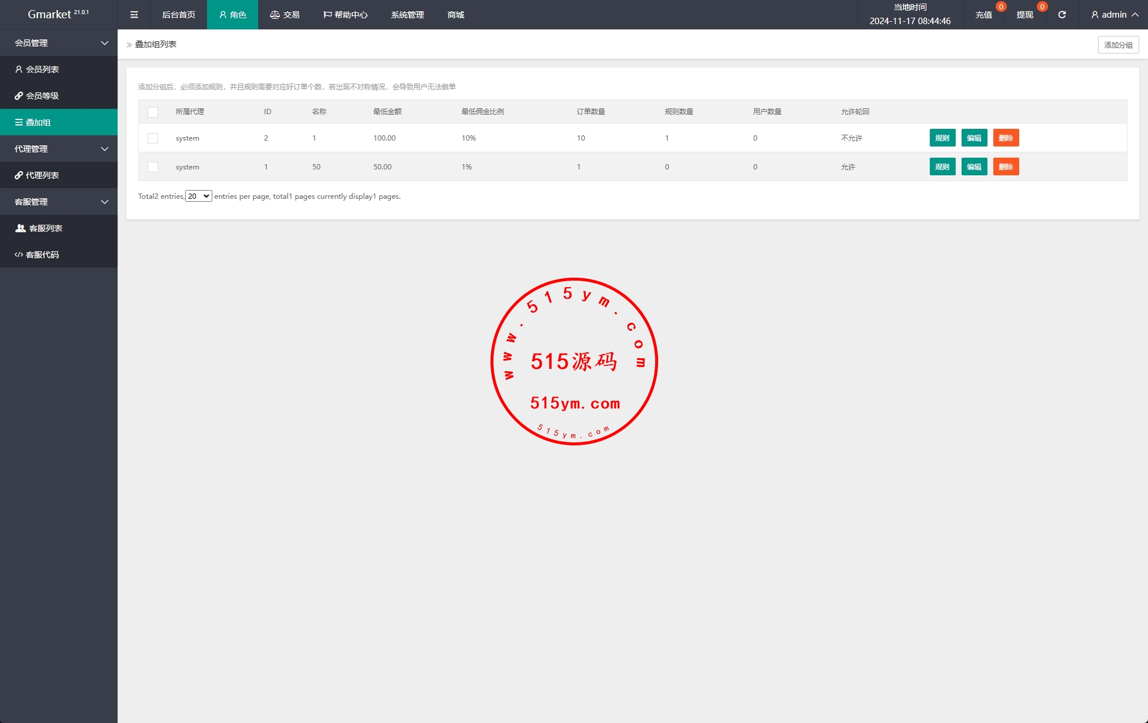Collapse the 代理管理 sidebar section
Image resolution: width=1148 pixels, height=723 pixels.
[59, 149]
